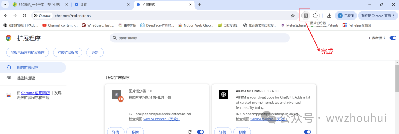Open the 贡献度统计 bookmark
399x134 pixels.
click(x=229, y=25)
